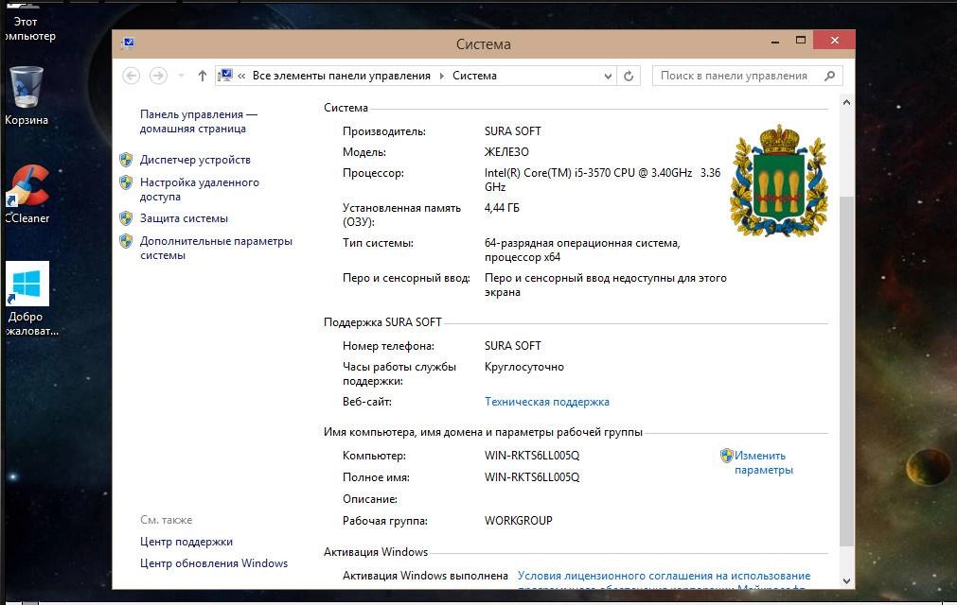Select "Все элементы панели управления" breadcrumb
This screenshot has height=605, width=957.
[x=341, y=76]
